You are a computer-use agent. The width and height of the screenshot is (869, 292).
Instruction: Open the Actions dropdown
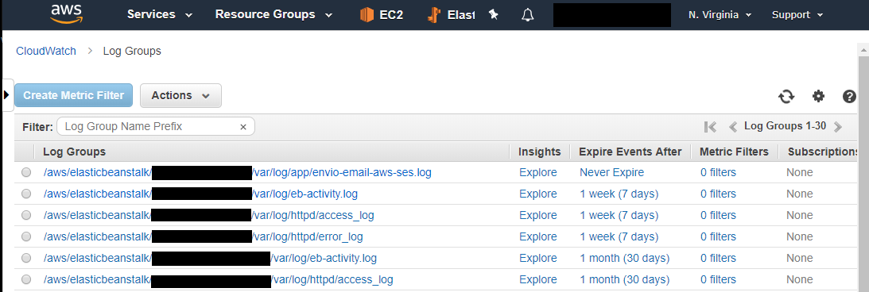tap(180, 96)
